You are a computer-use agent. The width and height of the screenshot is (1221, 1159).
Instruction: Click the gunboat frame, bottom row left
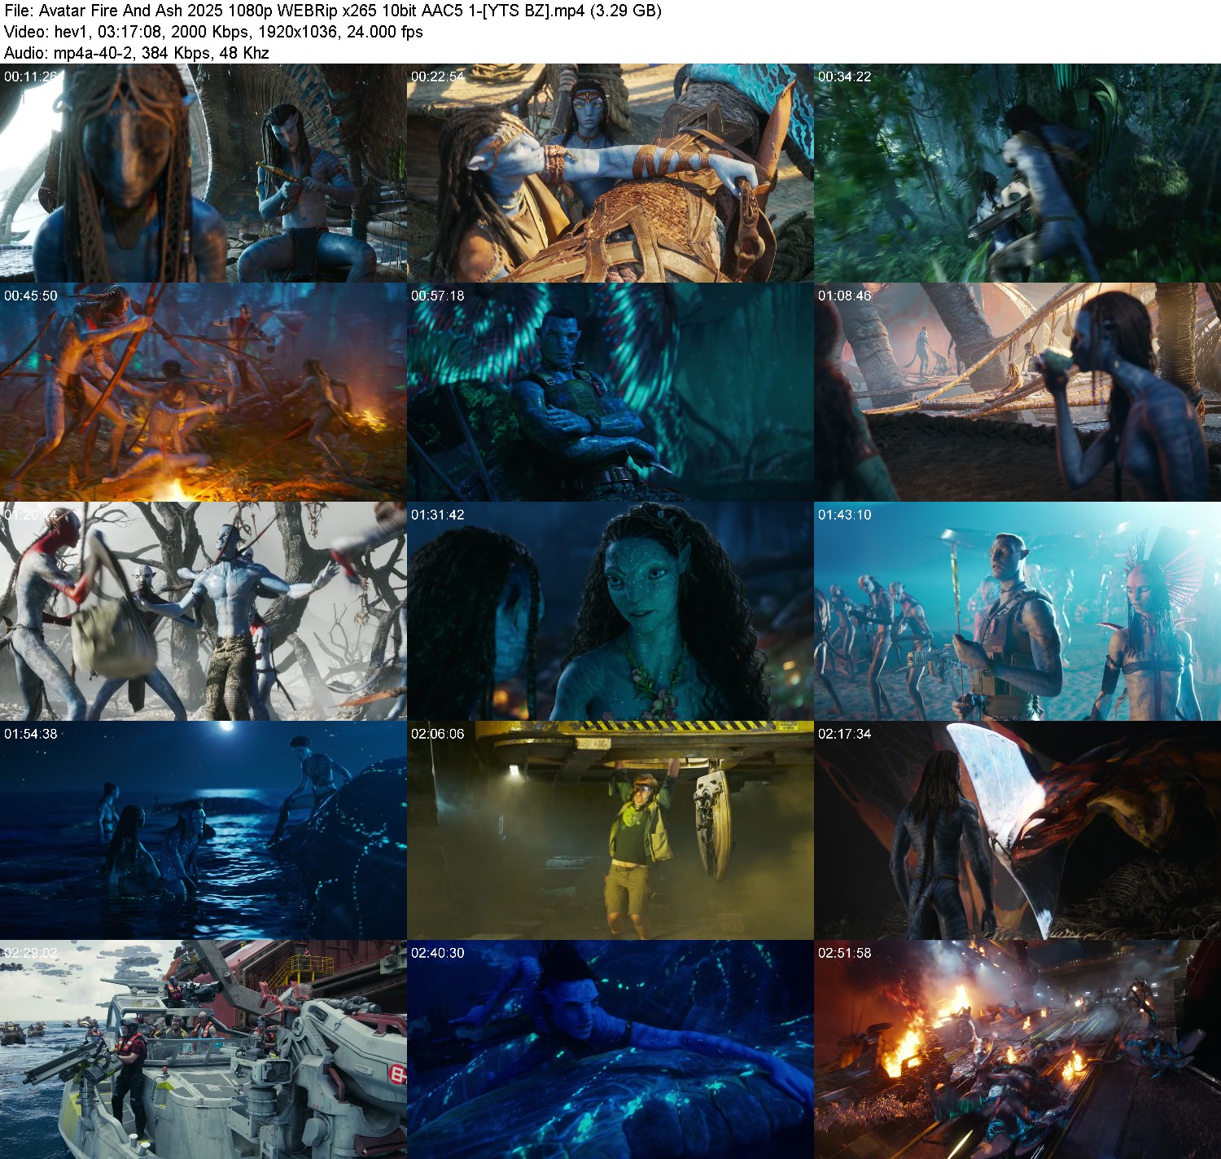click(203, 1050)
